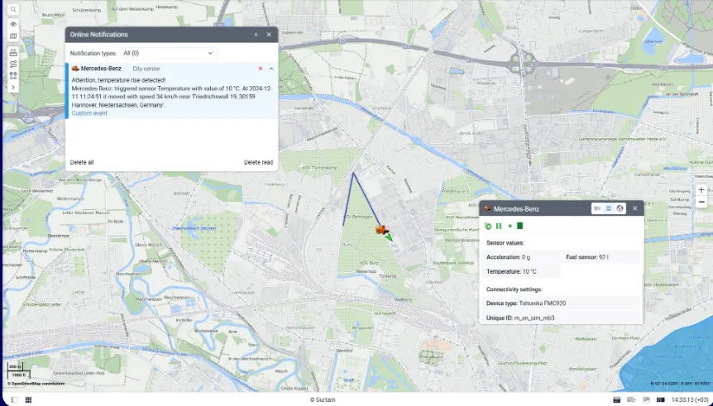Image resolution: width=713 pixels, height=406 pixels.
Task: Click Mercedes-Benz unit name in notification
Action: pos(101,69)
